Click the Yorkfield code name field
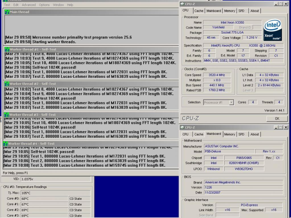 pos(218,28)
